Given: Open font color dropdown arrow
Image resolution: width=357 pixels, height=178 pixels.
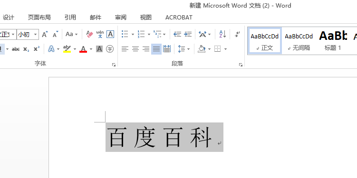Looking at the screenshot, I should [x=91, y=49].
